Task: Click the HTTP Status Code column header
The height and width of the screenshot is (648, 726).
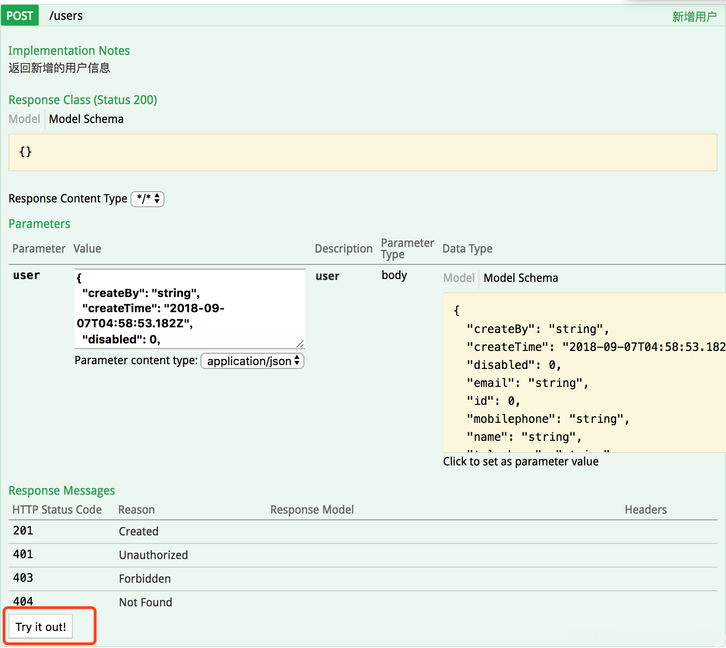Action: pos(57,510)
